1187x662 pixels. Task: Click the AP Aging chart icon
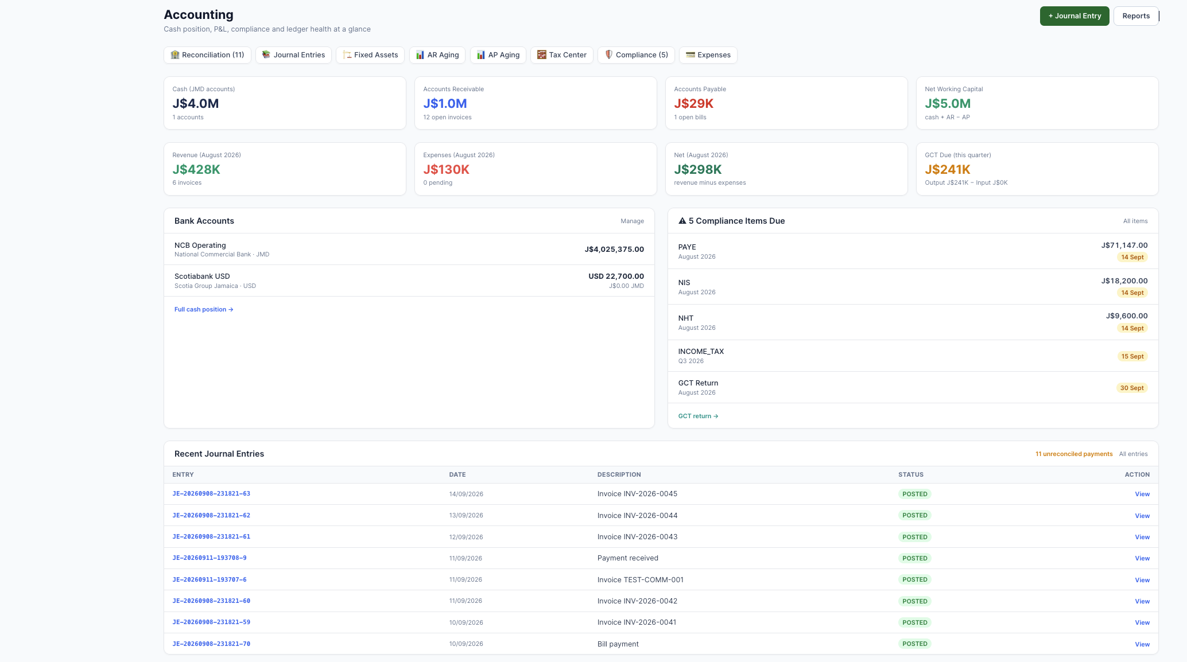tap(481, 55)
